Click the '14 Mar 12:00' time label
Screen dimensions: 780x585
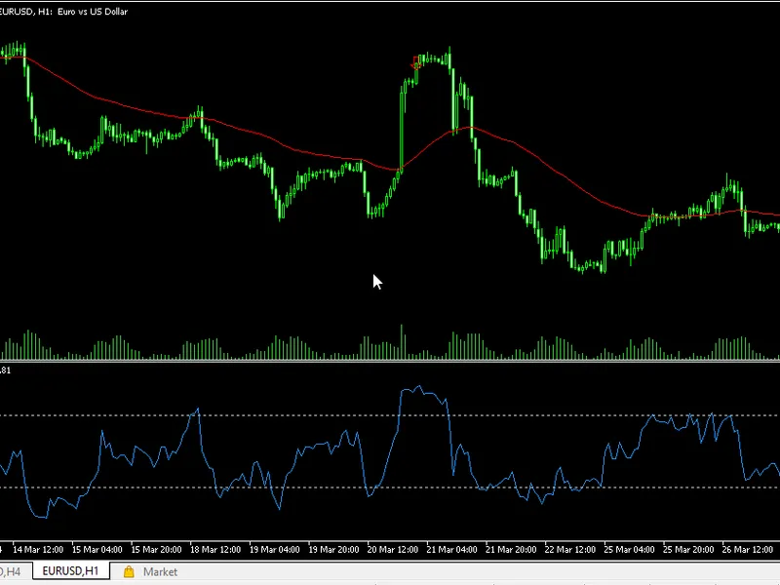pos(38,550)
